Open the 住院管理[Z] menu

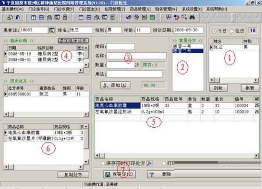coord(115,9)
